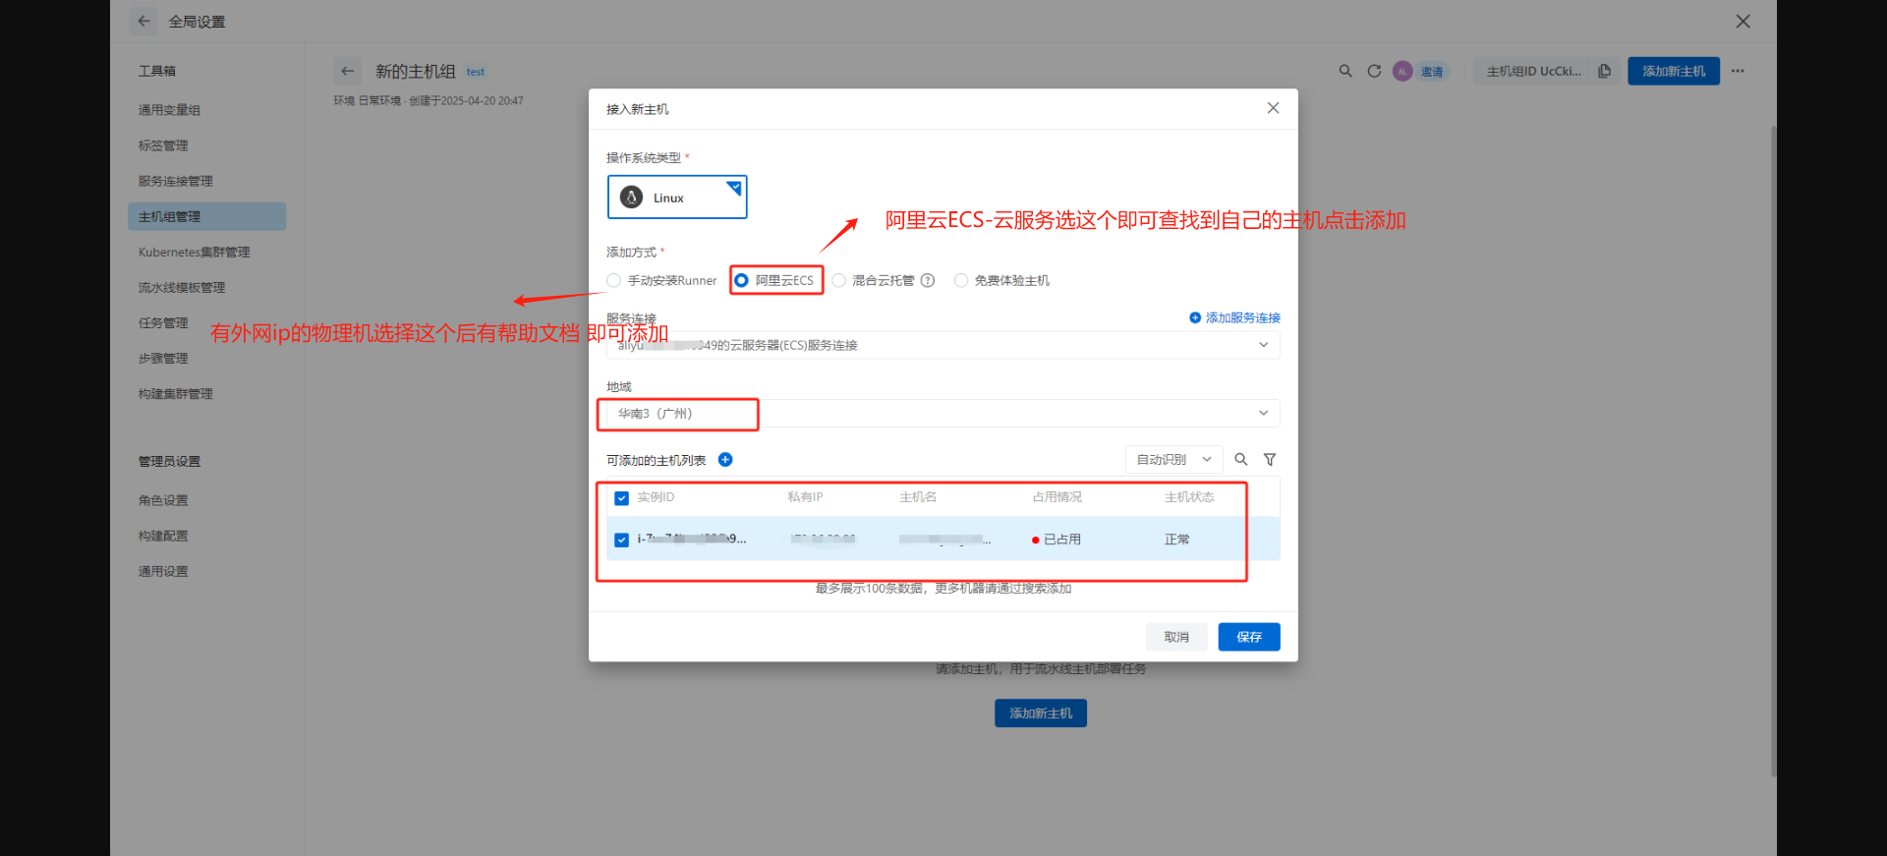Click the test tag next to host group name
This screenshot has width=1887, height=856.
pos(476,72)
